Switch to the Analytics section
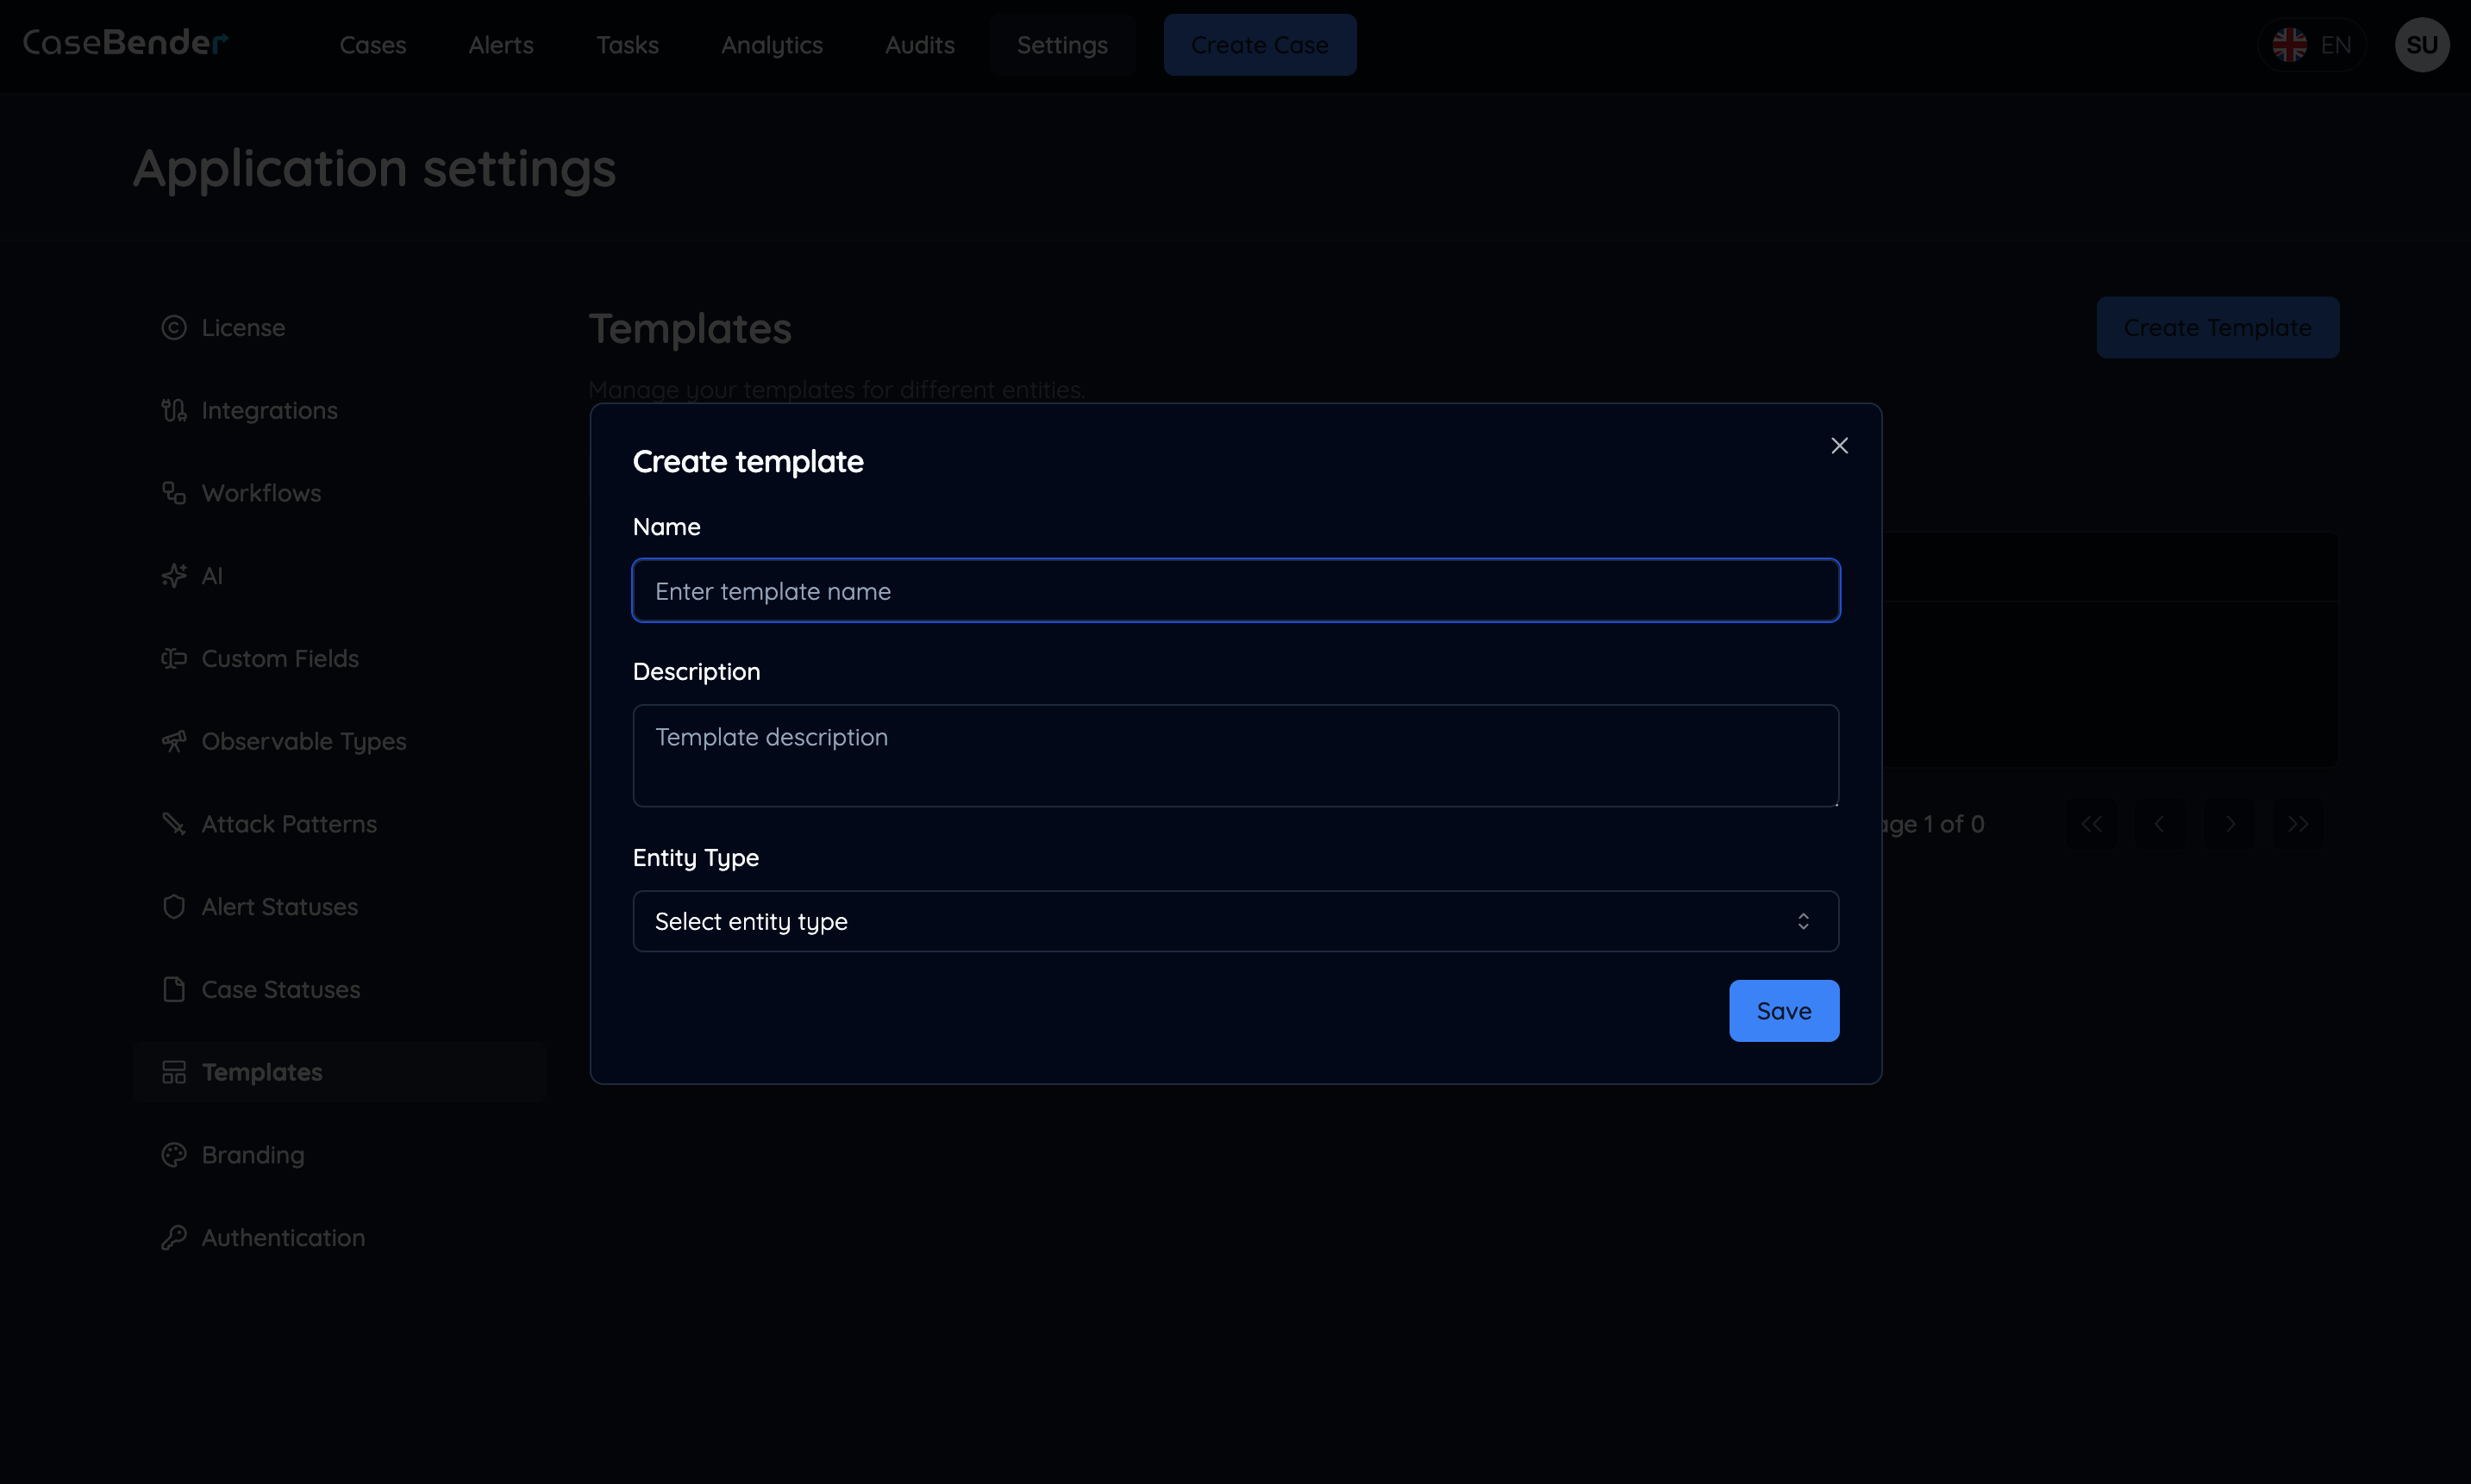 pos(772,45)
